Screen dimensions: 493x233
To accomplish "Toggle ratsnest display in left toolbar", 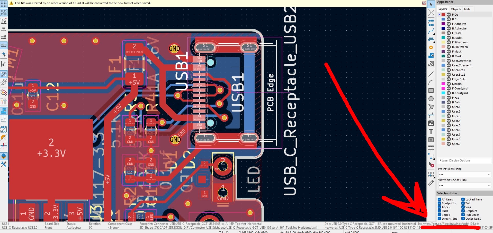I will click(x=4, y=74).
